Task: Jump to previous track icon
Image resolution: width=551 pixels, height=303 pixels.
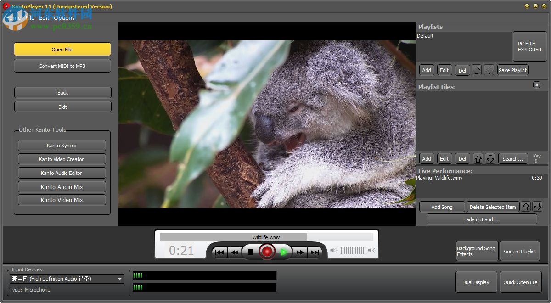Action: [219, 252]
